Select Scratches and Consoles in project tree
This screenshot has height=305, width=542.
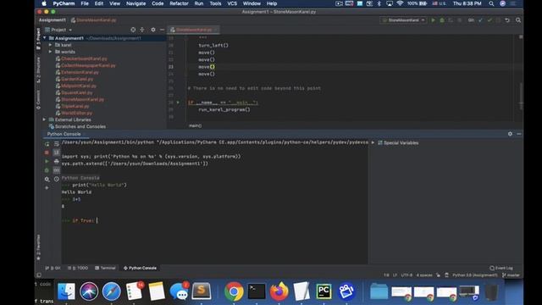[80, 126]
